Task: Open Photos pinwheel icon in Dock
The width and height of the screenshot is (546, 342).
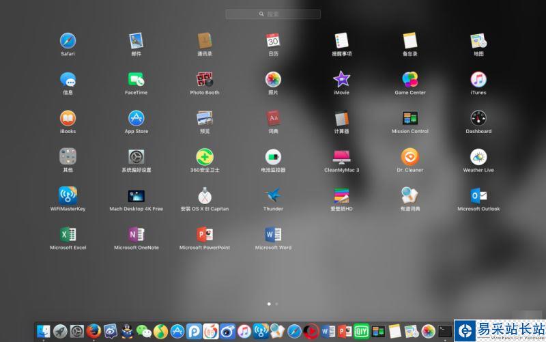Action: click(428, 331)
